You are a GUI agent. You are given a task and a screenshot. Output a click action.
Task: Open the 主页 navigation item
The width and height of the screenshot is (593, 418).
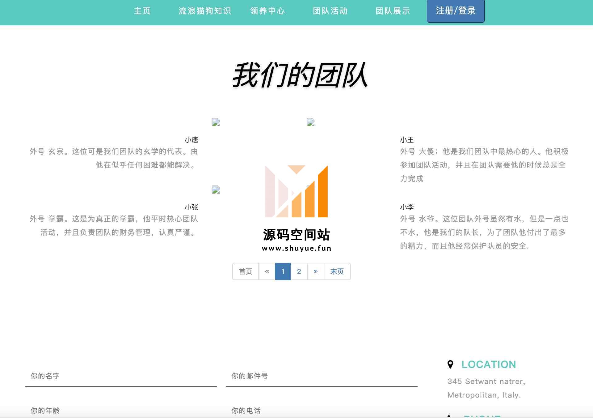click(142, 11)
